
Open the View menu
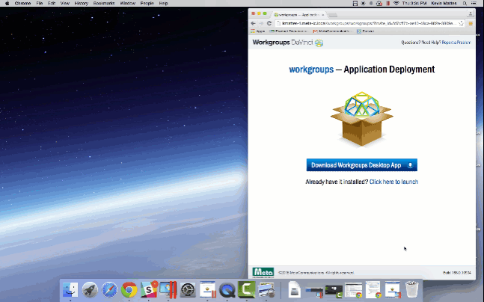(64, 3)
